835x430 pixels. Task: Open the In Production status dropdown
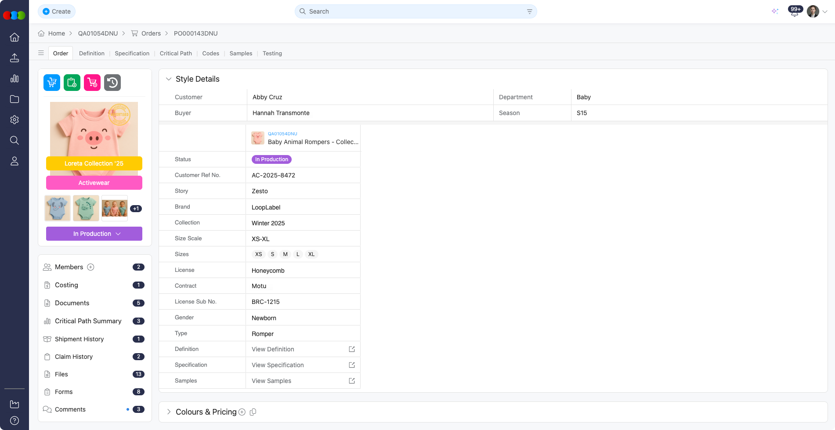(x=94, y=234)
